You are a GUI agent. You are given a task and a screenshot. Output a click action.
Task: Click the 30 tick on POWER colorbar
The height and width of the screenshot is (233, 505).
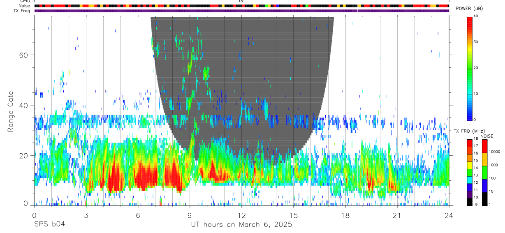(477, 42)
